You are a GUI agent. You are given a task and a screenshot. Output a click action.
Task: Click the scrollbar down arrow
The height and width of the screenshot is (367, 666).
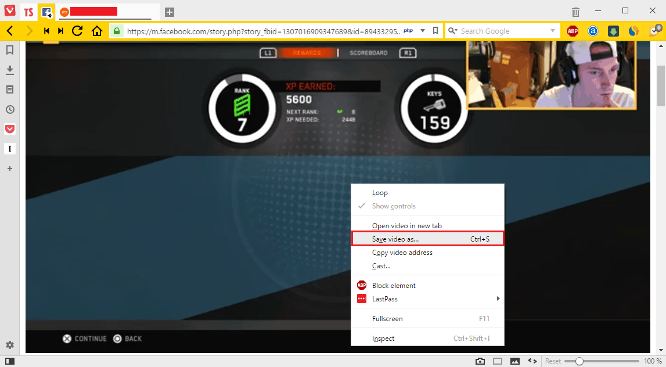661,350
